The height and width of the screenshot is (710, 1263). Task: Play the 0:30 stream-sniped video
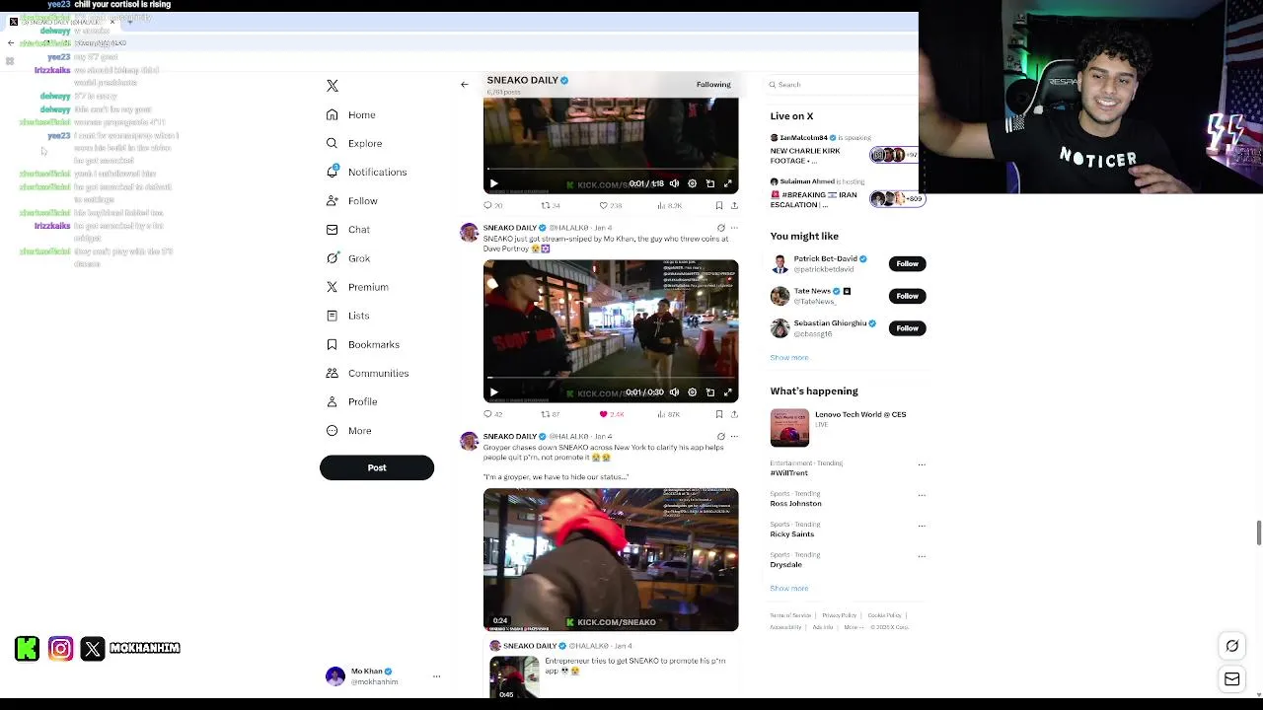coord(494,392)
